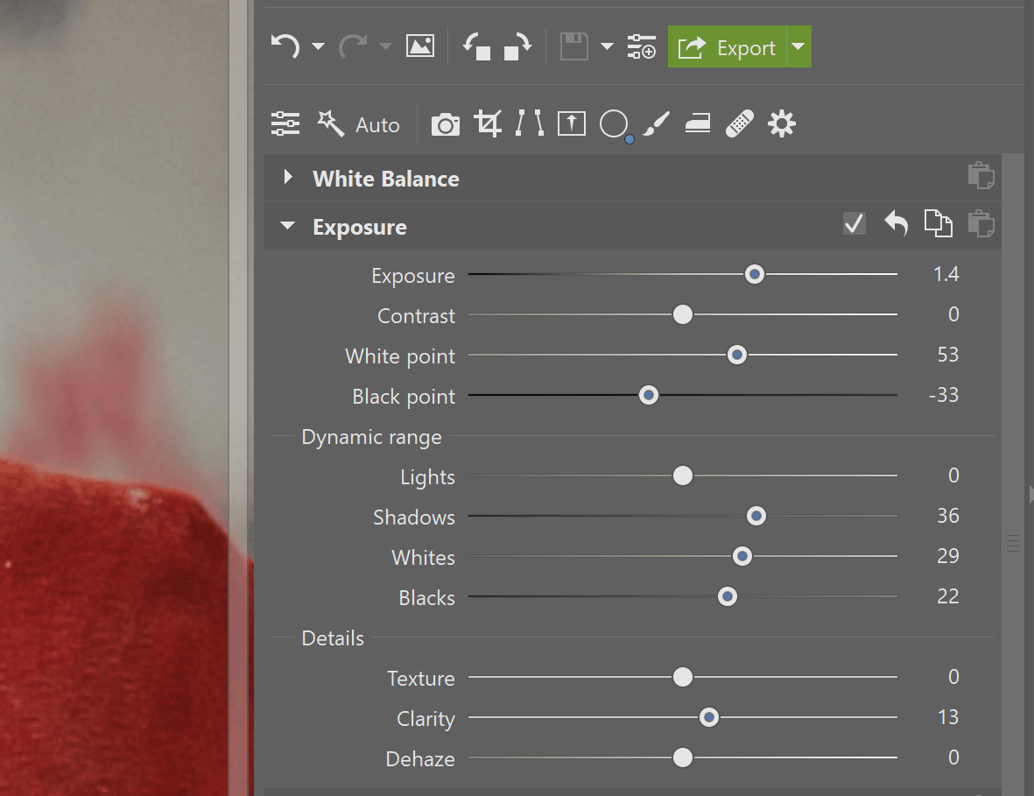This screenshot has width=1034, height=796.
Task: Rotate the photo right
Action: tap(517, 46)
